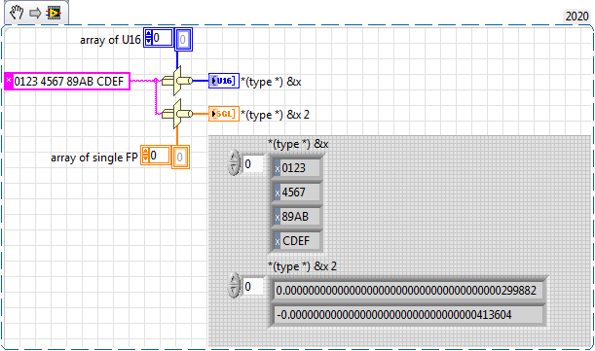
Task: Click the array element showing CDEF
Action: point(296,240)
